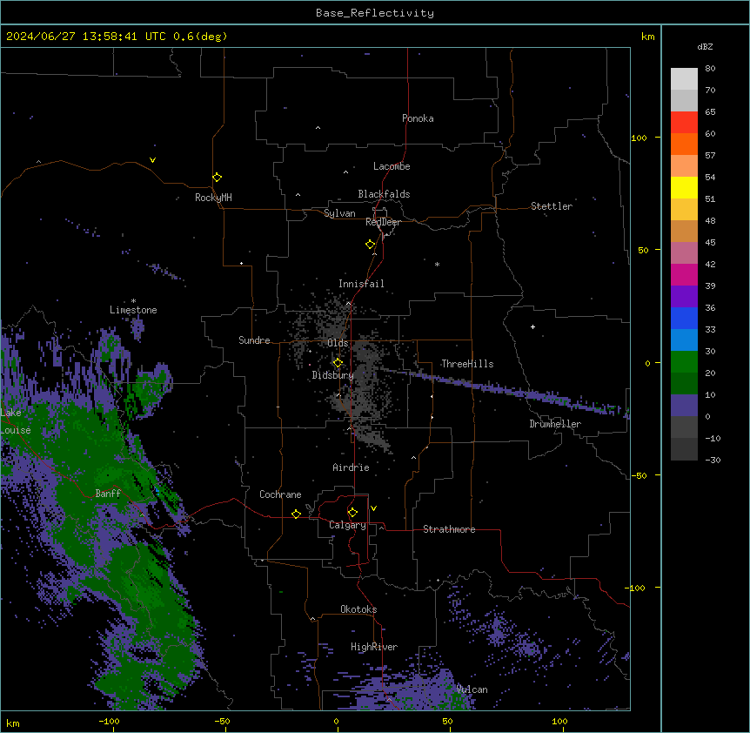Click the Strathmore label
750x733 pixels.
[x=449, y=529]
